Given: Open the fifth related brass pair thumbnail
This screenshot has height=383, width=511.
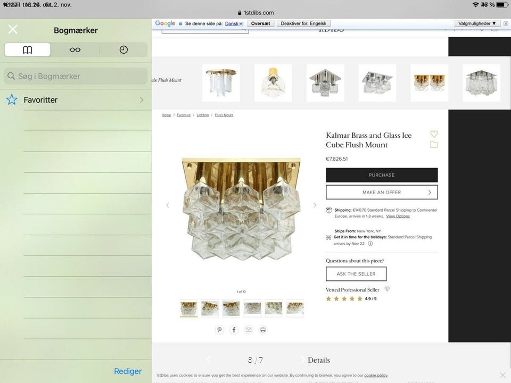Looking at the screenshot, I should click(x=430, y=83).
